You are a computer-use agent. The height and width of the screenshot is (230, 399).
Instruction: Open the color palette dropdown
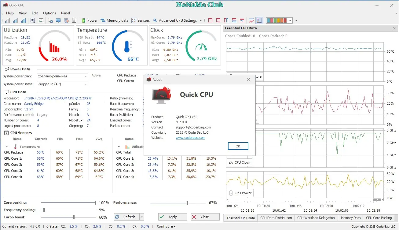pyautogui.click(x=290, y=20)
